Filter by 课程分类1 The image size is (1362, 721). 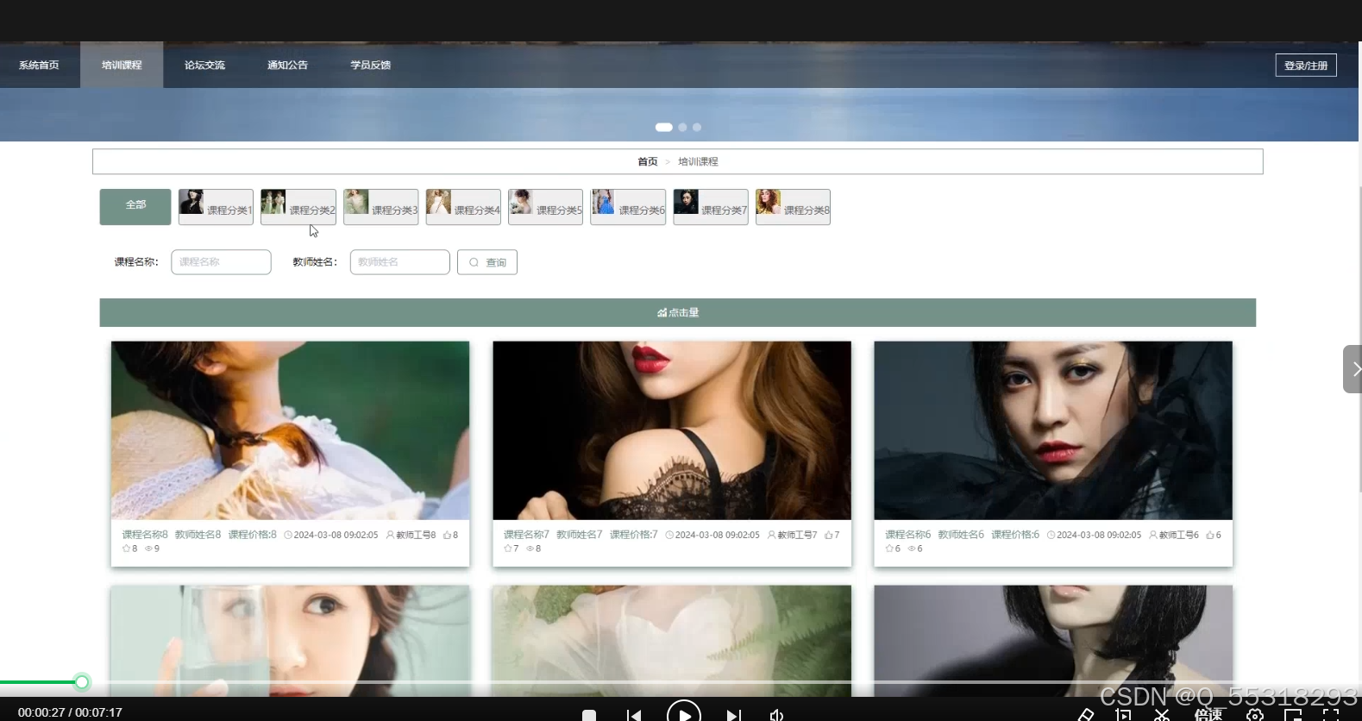click(x=216, y=207)
